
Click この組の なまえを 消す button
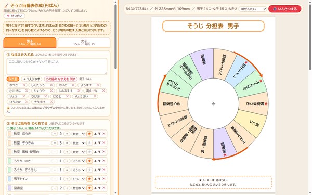60,79
